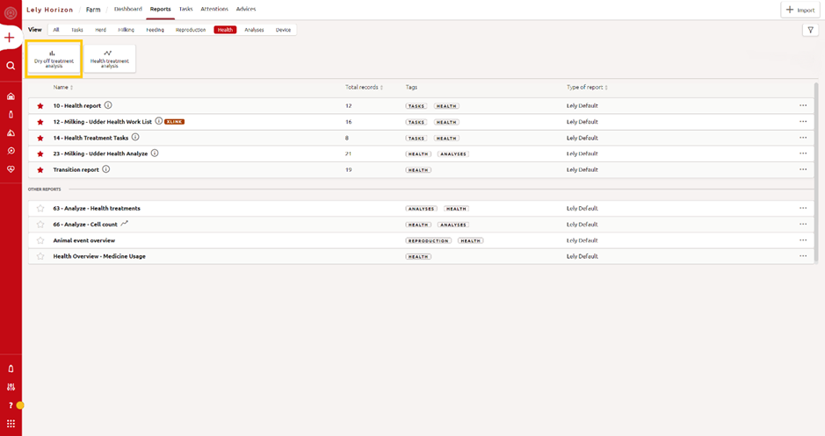Unfavorite 12 - Milking - Udder Health Work List star
Viewport: 825px width, 436px height.
[40, 122]
